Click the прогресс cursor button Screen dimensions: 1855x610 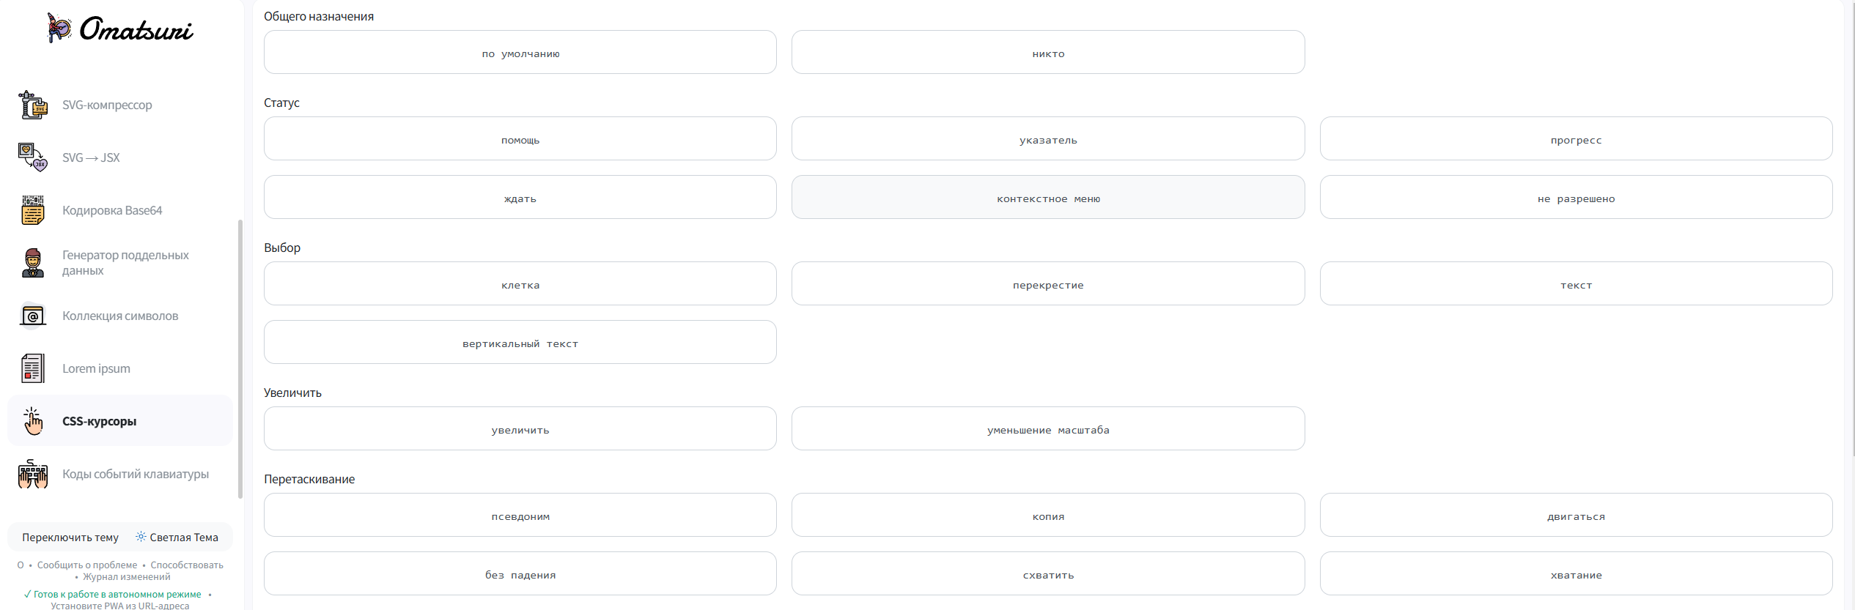coord(1576,138)
